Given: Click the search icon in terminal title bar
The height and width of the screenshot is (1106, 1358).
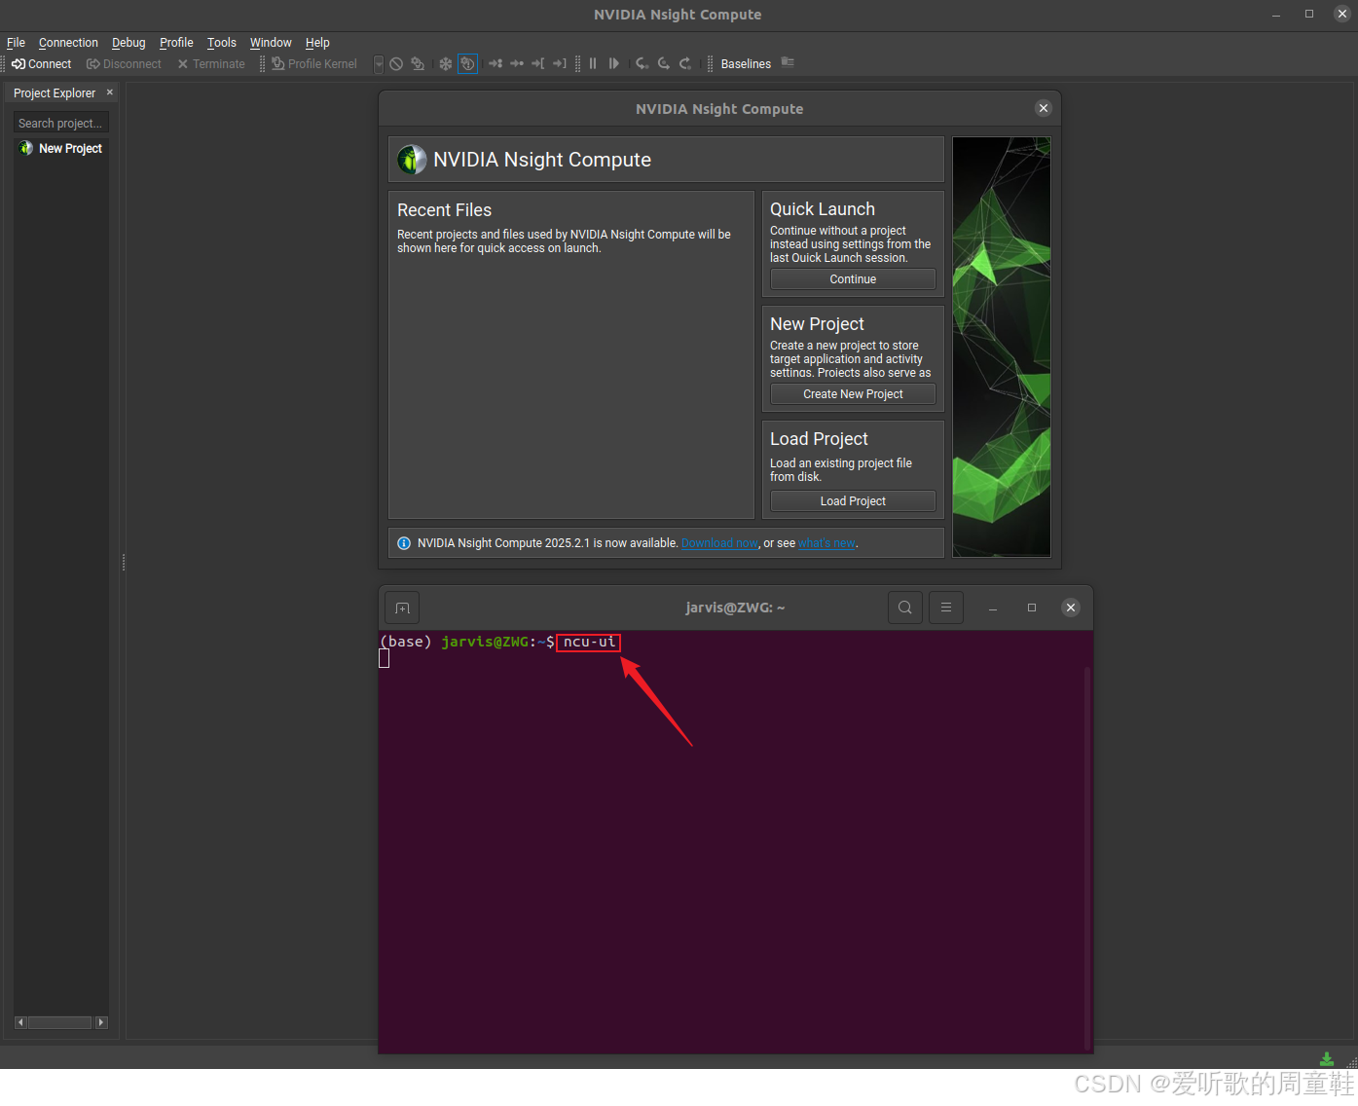Looking at the screenshot, I should point(905,608).
